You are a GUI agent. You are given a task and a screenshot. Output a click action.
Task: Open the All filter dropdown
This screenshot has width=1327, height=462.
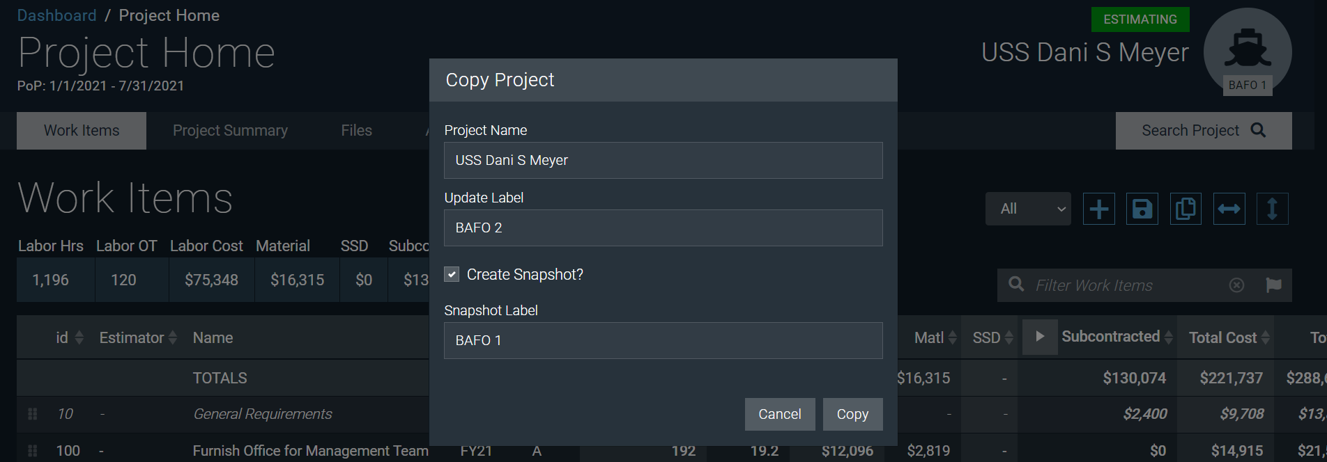[x=1027, y=208]
